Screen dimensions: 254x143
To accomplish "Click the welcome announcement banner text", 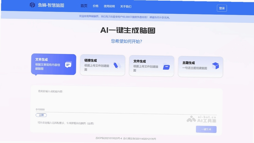I will (x=124, y=17).
